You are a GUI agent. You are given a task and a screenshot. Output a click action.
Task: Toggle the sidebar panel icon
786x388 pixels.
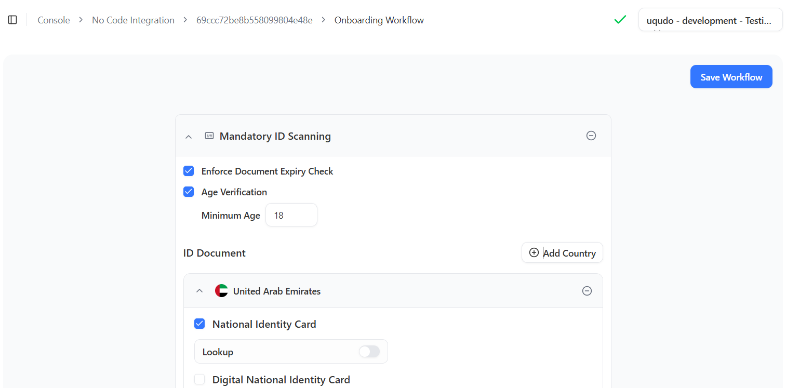click(x=12, y=20)
